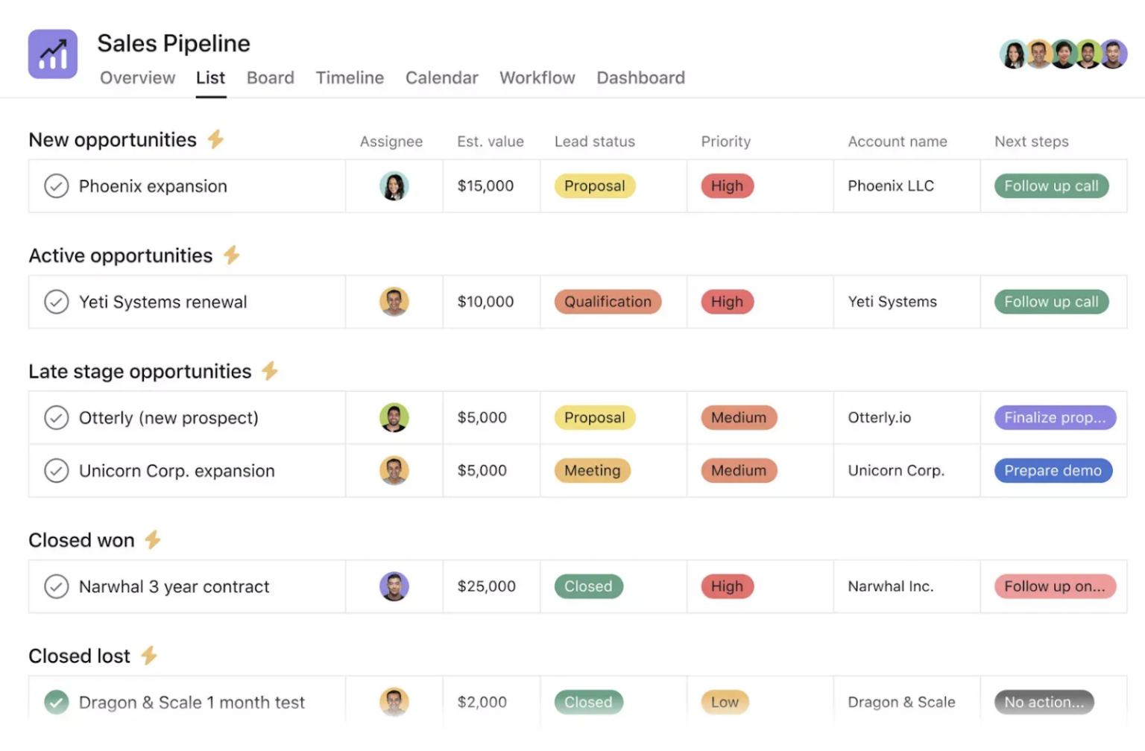Click the lightning icon next to New opportunities

tap(215, 139)
